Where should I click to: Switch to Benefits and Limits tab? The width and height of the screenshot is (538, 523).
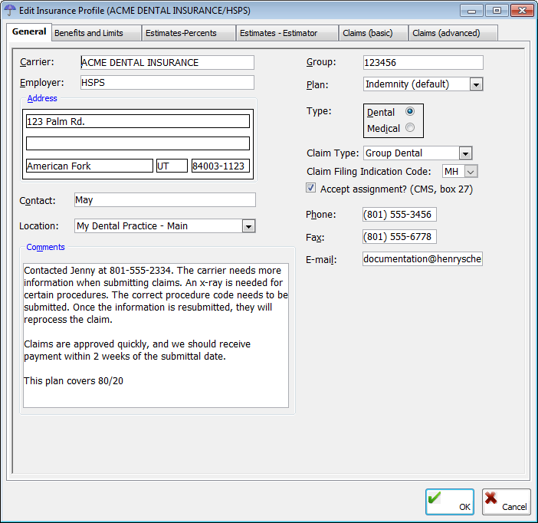point(97,33)
